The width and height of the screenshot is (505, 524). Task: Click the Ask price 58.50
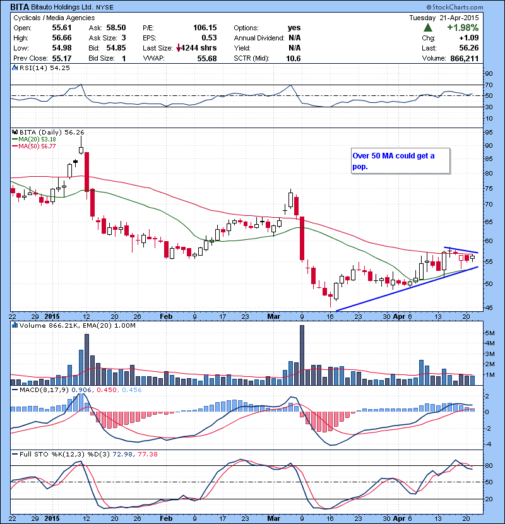116,28
